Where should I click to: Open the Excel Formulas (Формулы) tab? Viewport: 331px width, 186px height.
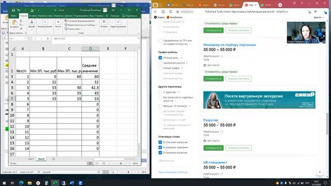[x=58, y=16]
